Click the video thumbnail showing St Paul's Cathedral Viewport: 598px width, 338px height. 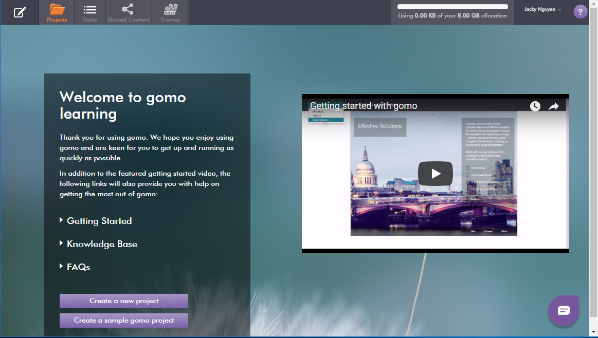435,173
